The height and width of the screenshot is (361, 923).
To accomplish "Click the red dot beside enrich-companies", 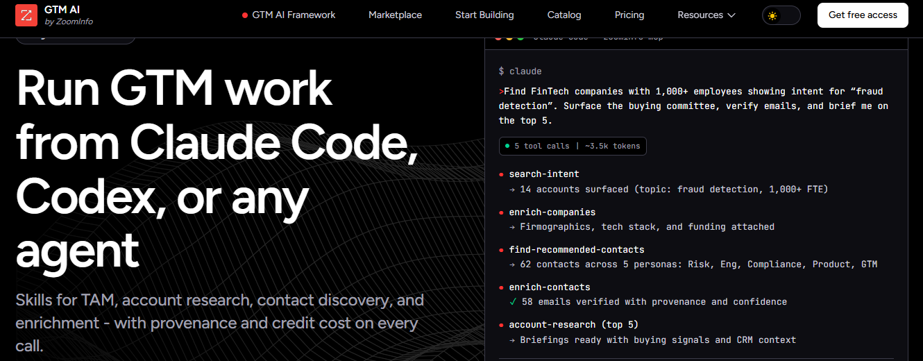I will [501, 212].
